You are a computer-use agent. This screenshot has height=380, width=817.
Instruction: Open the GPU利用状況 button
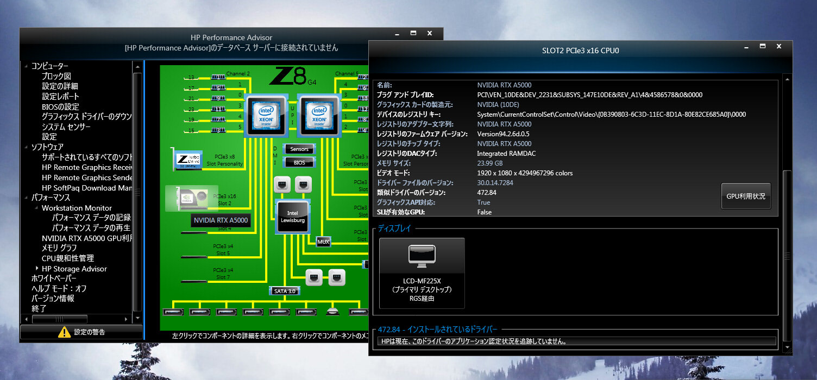[746, 196]
